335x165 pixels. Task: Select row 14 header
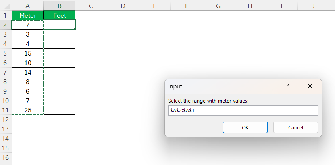[6, 139]
